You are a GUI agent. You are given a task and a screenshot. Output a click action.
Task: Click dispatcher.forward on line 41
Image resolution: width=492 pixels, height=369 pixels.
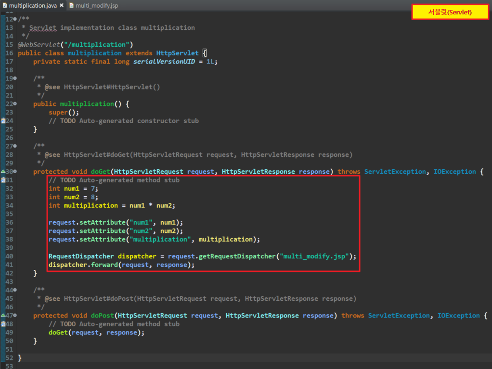83,265
